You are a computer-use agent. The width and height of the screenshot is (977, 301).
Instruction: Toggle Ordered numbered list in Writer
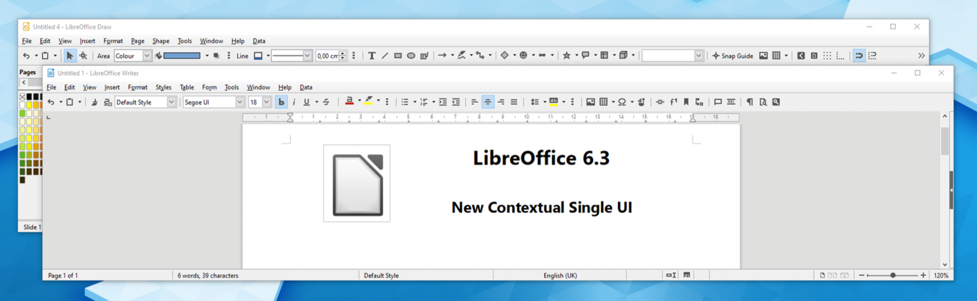[424, 102]
